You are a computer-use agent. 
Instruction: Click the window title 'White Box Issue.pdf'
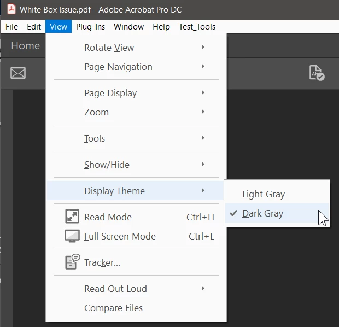[x=55, y=10]
